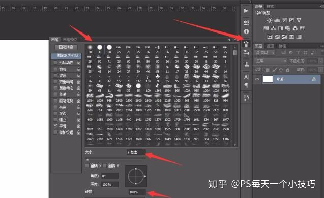Hide the 背景 layer with eye icon
This screenshot has height=198, width=324.
click(257, 79)
